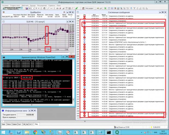Click the green circle icon in toolbar
The height and width of the screenshot is (135, 169).
coord(105,8)
